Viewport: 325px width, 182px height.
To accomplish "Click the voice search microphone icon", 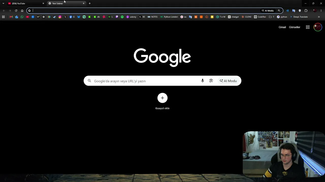I will (x=202, y=81).
